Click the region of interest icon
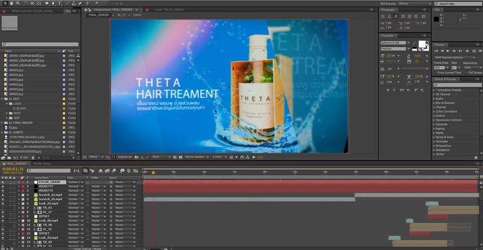Screen dimensions: 483x250 click(175, 157)
